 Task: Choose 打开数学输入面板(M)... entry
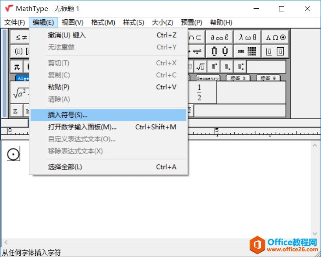[108, 127]
